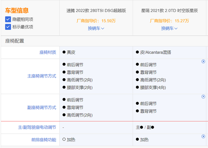Click the play icon in 主座椅调节方式 row
The width and height of the screenshot is (208, 148).
tap(203, 61)
